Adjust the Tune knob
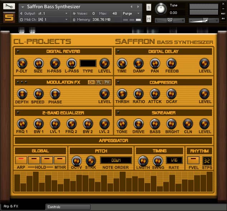The width and height of the screenshot is (227, 211). pyautogui.click(x=161, y=9)
